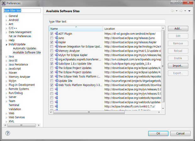195x141 pixels.
Task: Check the Juno checkbox
Action: coord(52,38)
